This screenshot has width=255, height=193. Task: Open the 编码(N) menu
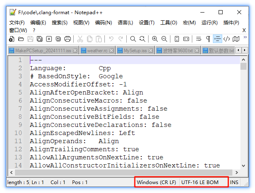tap(104, 23)
